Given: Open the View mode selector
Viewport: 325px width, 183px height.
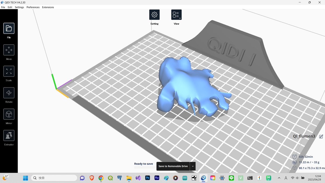Looking at the screenshot, I should point(176,15).
